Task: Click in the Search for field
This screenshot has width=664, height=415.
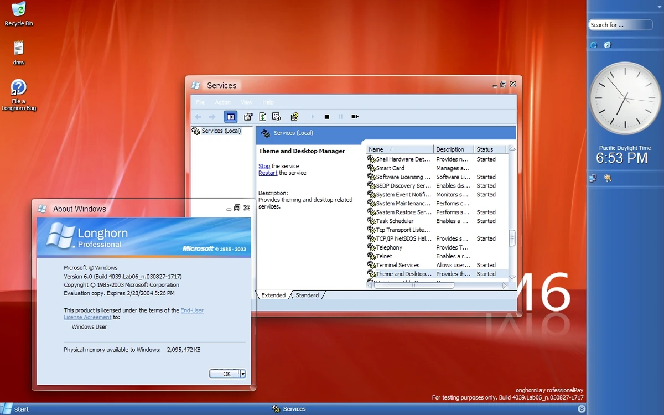Action: pyautogui.click(x=620, y=25)
